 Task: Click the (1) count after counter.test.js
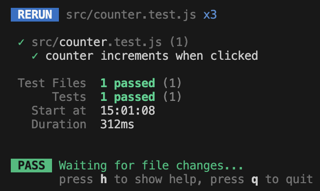point(179,42)
